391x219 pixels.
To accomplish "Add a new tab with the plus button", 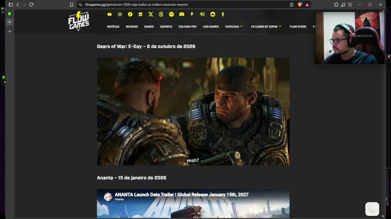I will 9,31.
